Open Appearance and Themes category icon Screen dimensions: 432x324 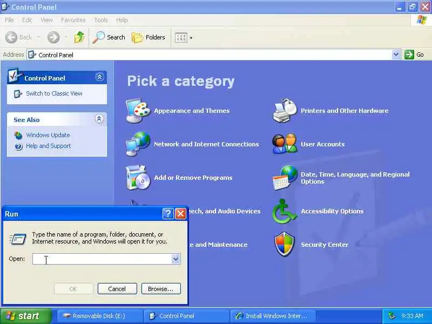coord(138,111)
